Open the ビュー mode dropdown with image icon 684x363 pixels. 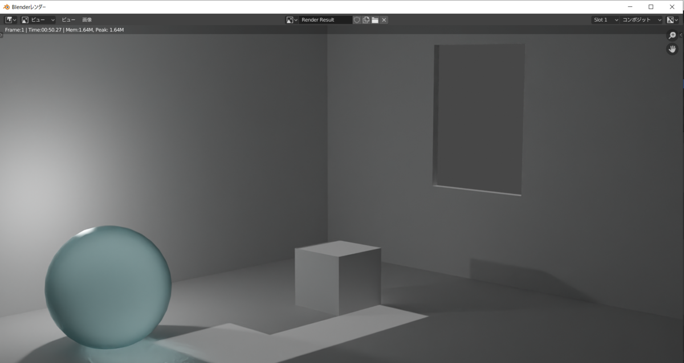pyautogui.click(x=39, y=19)
